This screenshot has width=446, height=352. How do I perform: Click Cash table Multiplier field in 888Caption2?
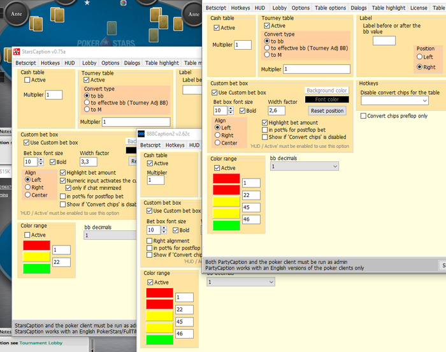tap(155, 180)
